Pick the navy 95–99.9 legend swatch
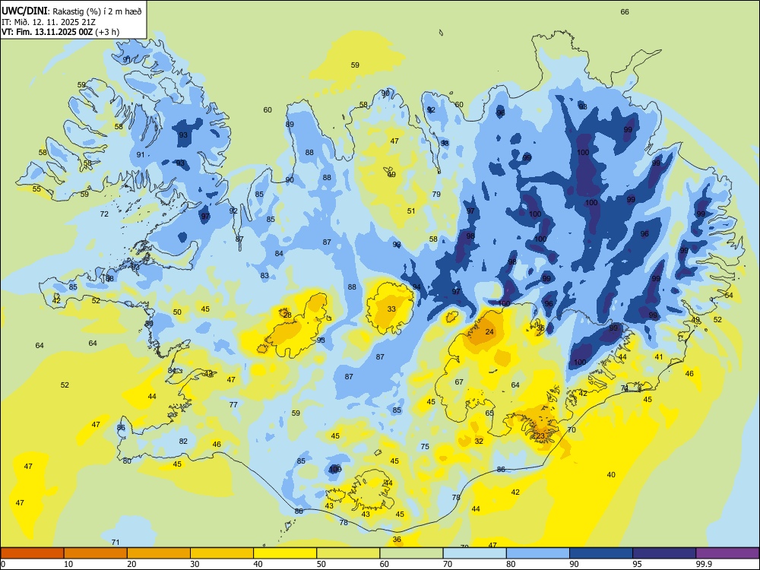 coord(664,553)
